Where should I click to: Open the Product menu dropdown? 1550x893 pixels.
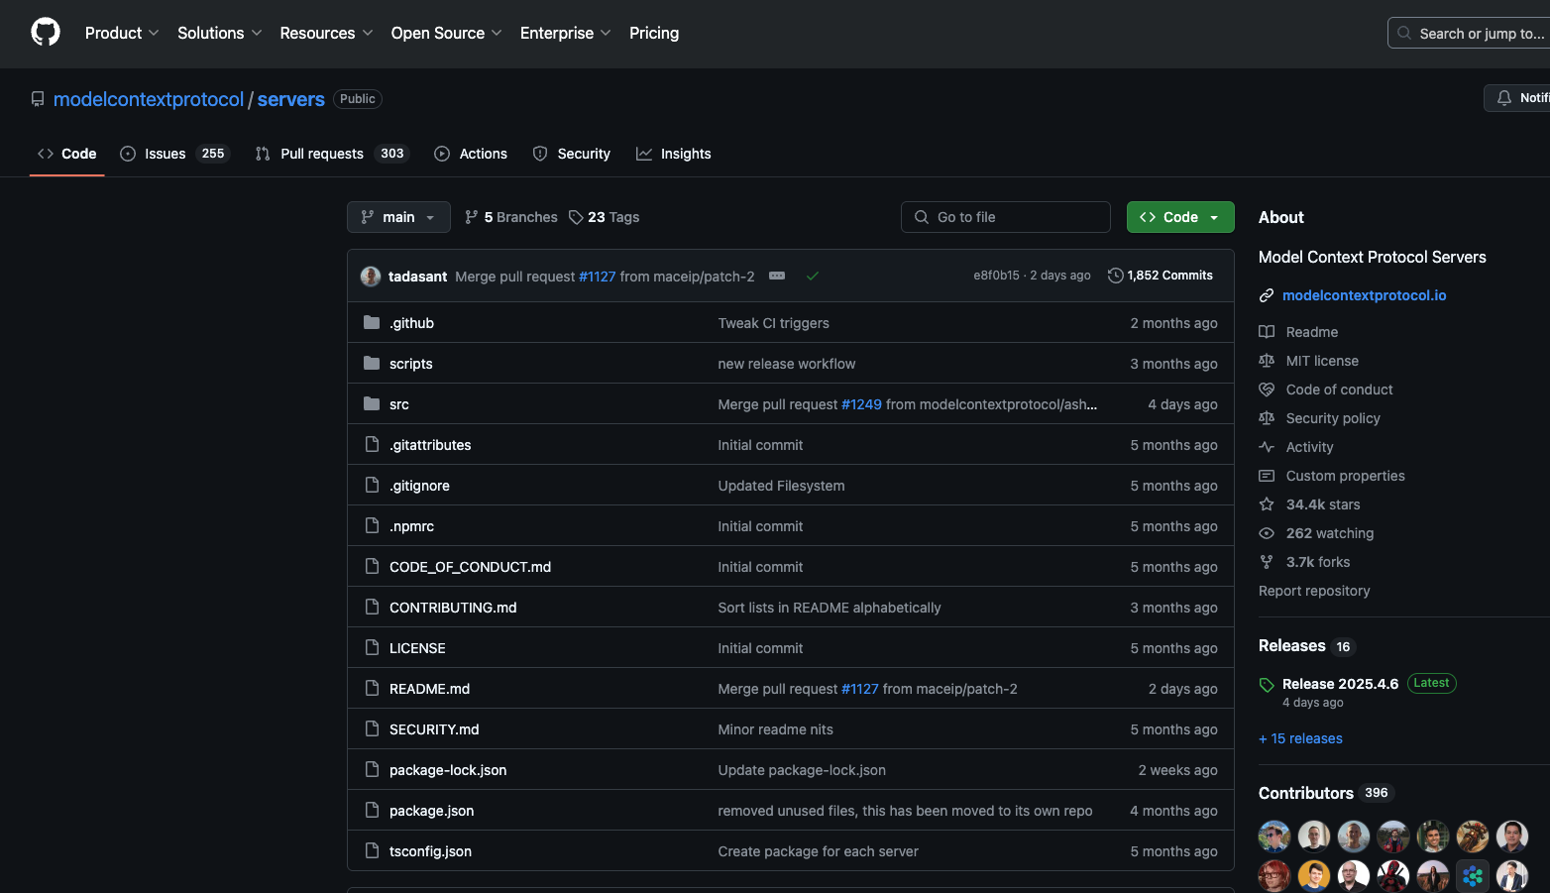click(x=122, y=33)
